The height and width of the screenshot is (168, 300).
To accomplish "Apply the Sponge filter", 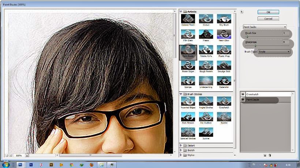I will [188, 81].
